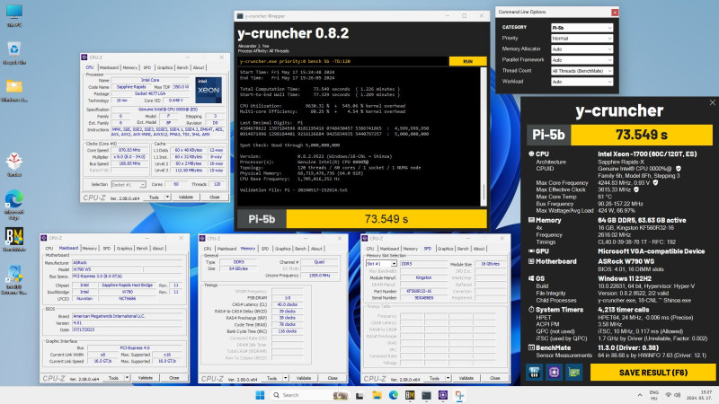The image size is (719, 404).
Task: Switch to Microsoft Edge on the taskbar
Action: (x=394, y=395)
